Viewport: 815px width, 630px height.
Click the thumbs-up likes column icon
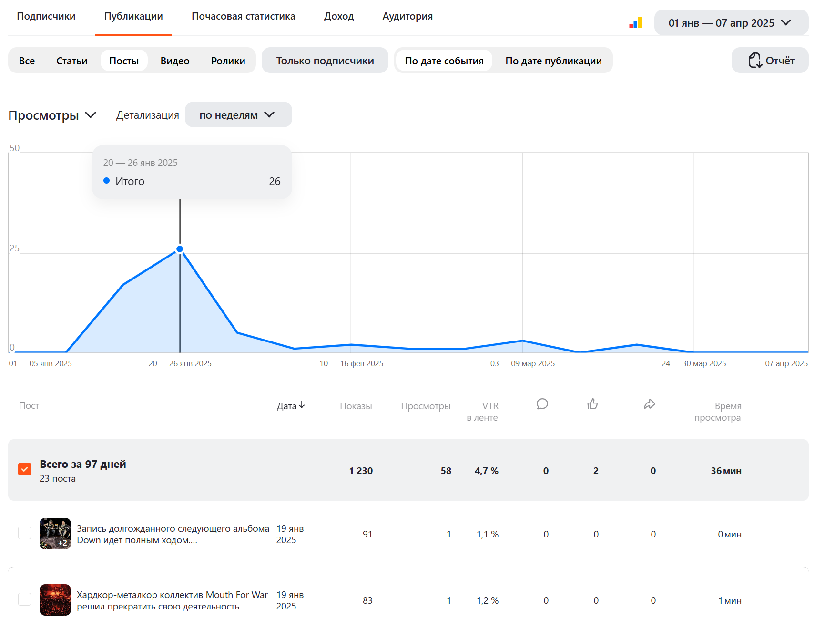coord(592,404)
